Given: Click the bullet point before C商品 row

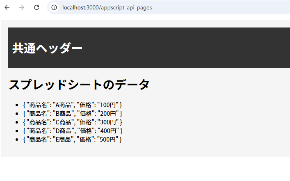Looking at the screenshot, I should (17, 122).
